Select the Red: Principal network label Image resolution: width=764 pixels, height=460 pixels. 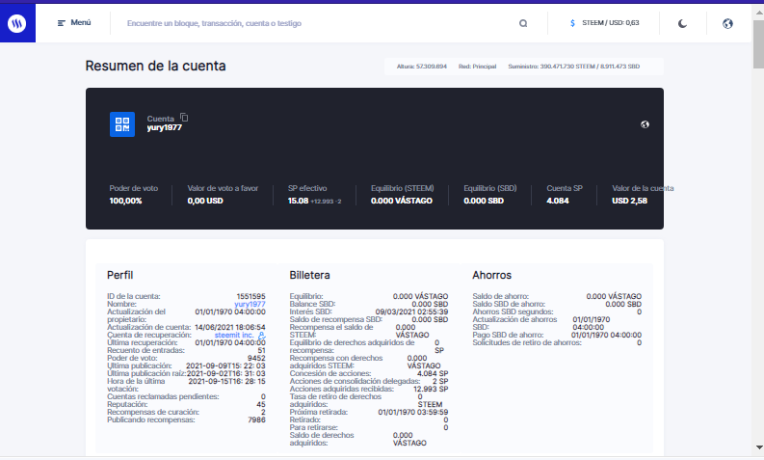pos(477,67)
